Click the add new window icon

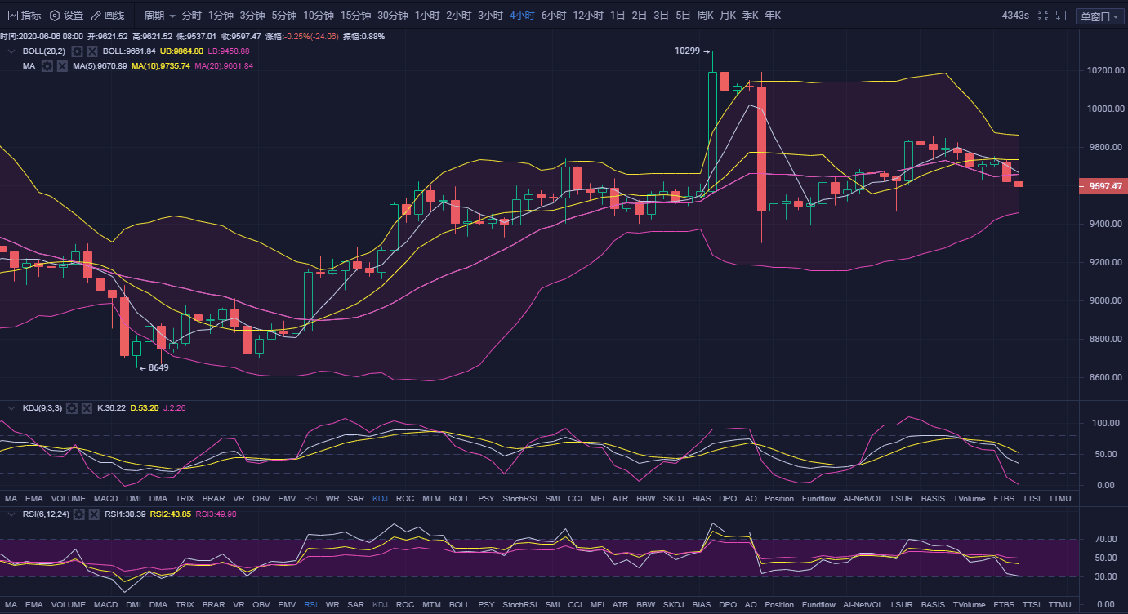click(1061, 16)
